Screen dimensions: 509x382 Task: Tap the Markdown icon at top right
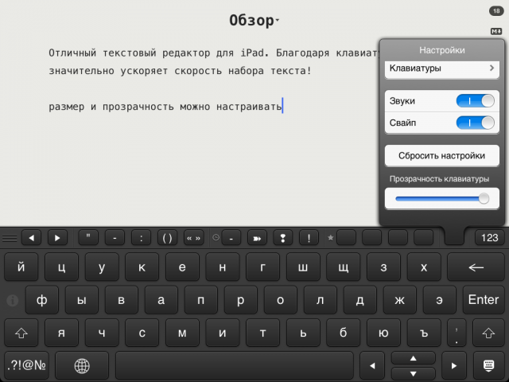point(496,31)
